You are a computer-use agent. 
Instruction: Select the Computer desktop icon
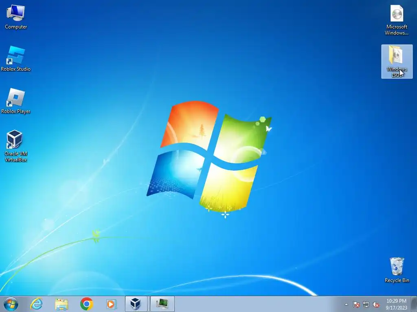pos(16,17)
